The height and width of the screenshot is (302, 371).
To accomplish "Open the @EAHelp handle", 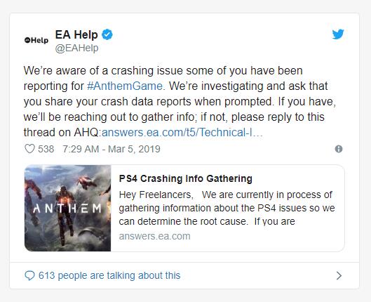I will point(76,48).
